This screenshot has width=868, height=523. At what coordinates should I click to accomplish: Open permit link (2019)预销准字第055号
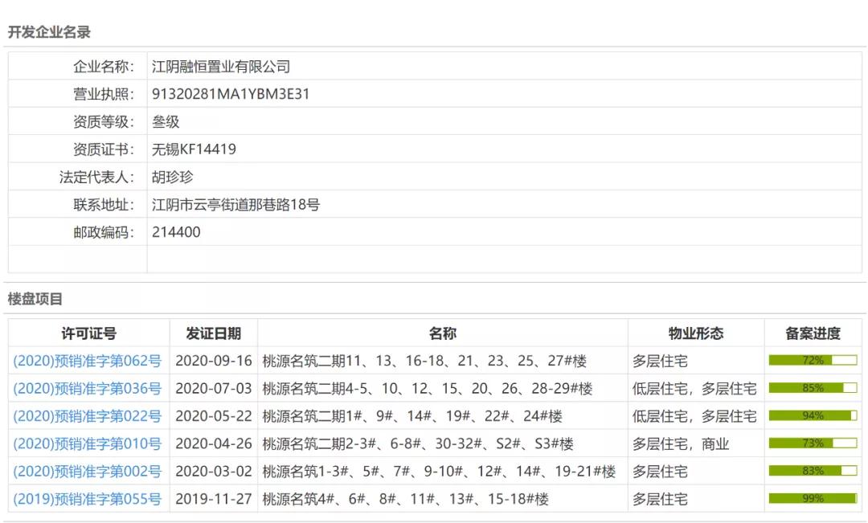(x=87, y=499)
